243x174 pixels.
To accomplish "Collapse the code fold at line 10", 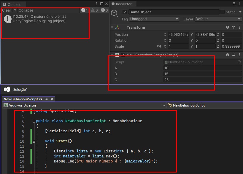I will click(34, 141).
